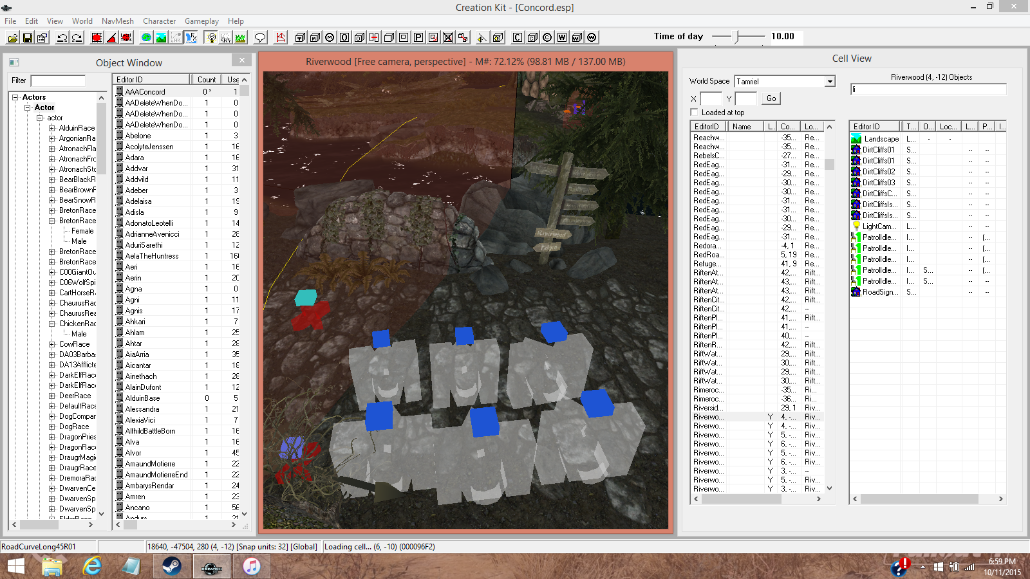Open the Character menu

coord(159,21)
